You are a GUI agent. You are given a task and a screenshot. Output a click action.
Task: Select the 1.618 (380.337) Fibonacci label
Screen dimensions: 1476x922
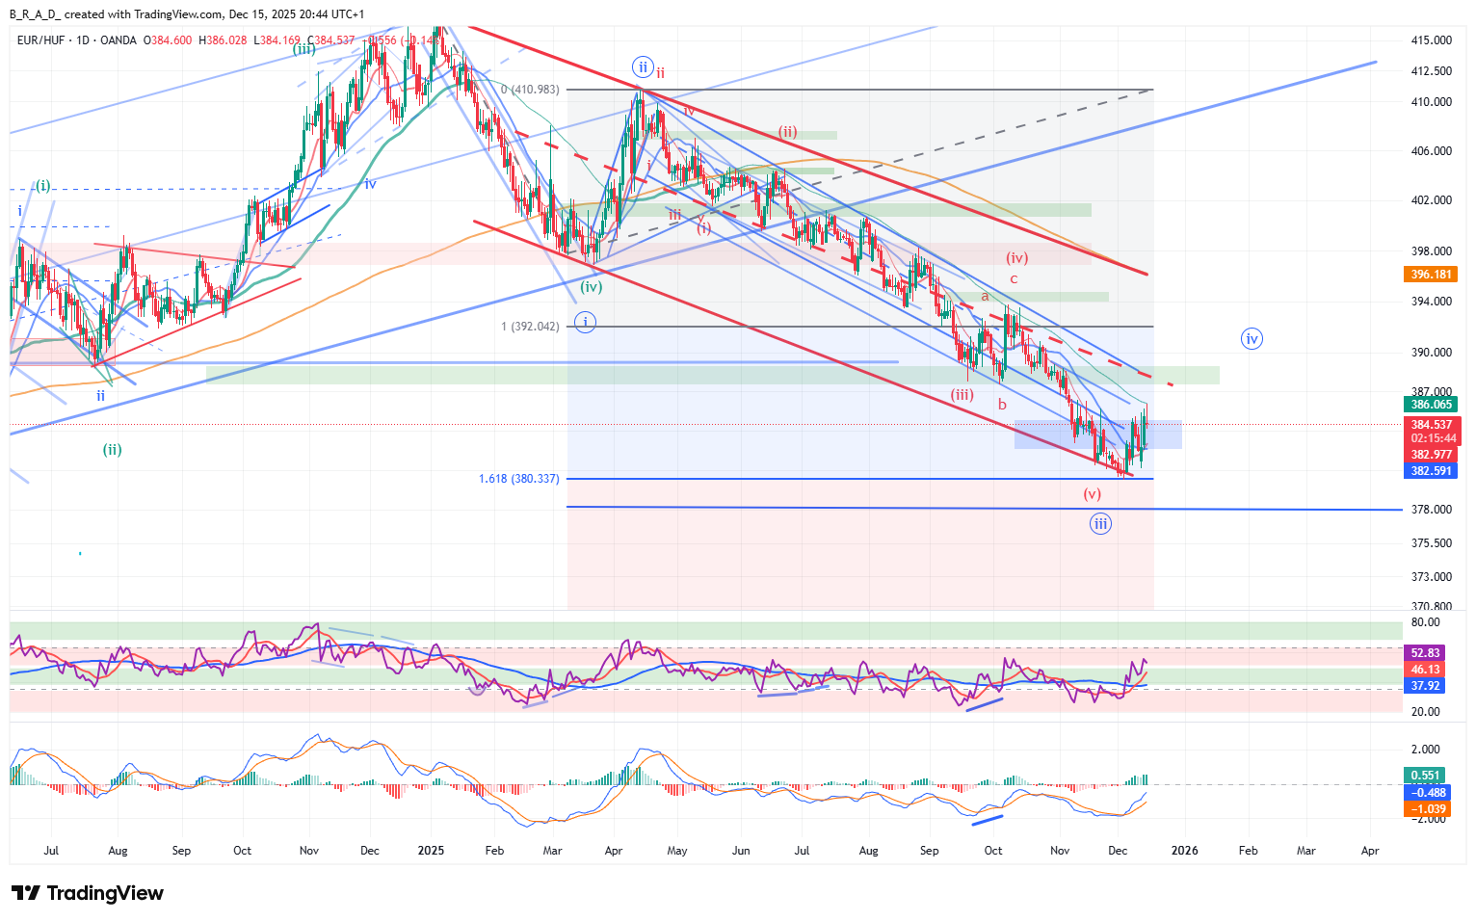[x=518, y=479]
